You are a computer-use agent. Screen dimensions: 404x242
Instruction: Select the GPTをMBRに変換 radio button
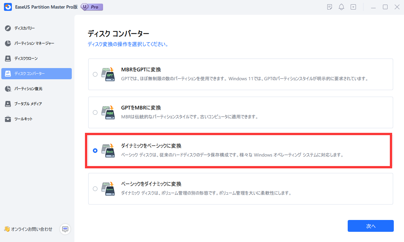[x=95, y=112]
